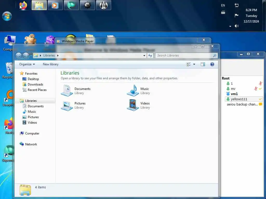Toggle the preview pane
This screenshot has height=199, width=266.
pyautogui.click(x=203, y=64)
